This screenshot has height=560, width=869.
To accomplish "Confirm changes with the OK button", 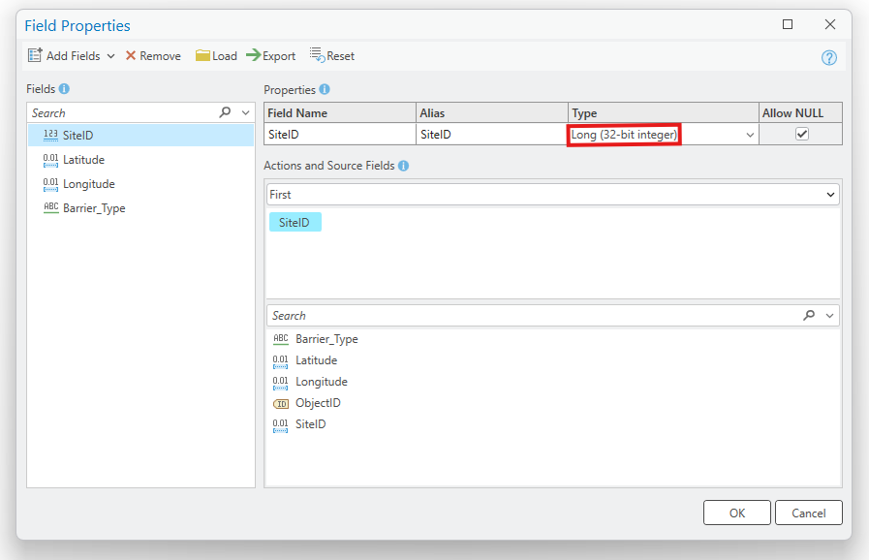I will point(735,513).
